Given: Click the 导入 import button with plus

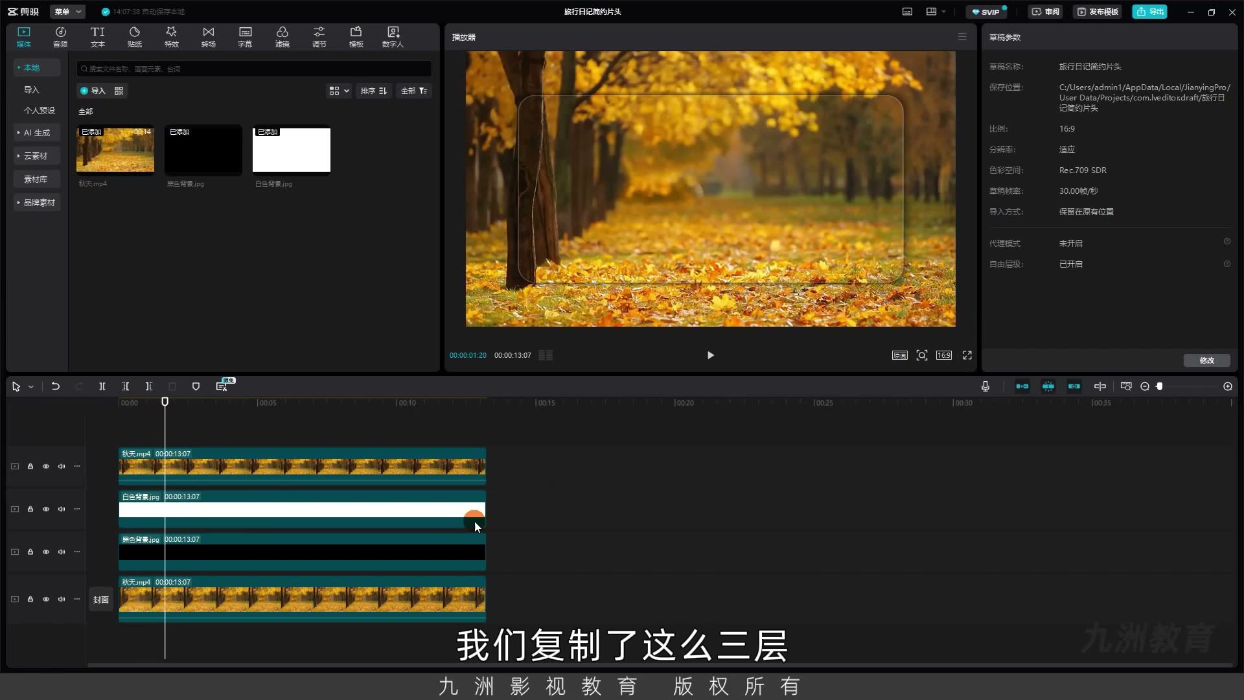Looking at the screenshot, I should [x=93, y=91].
